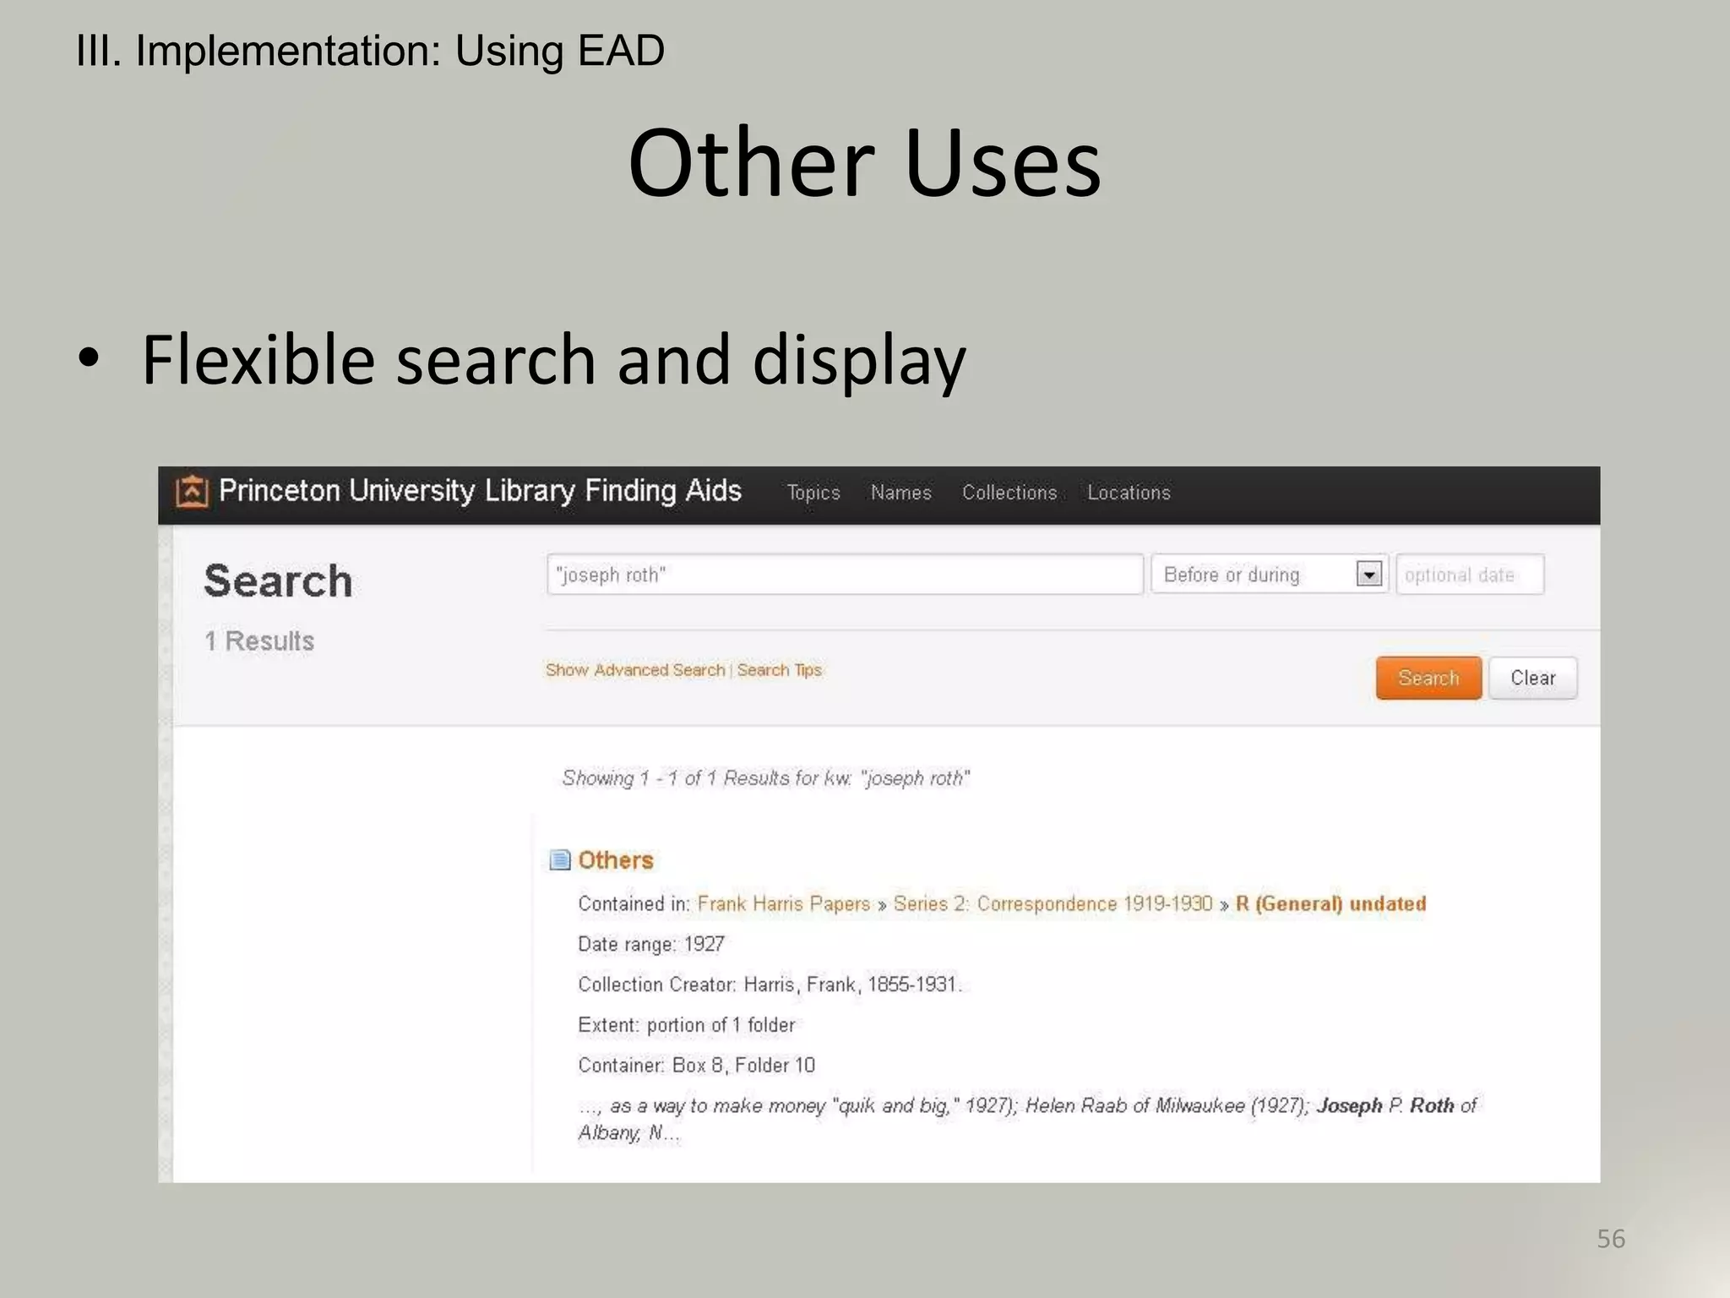Click Extent: portion of 1 folder
The height and width of the screenshot is (1298, 1730).
pyautogui.click(x=687, y=1025)
